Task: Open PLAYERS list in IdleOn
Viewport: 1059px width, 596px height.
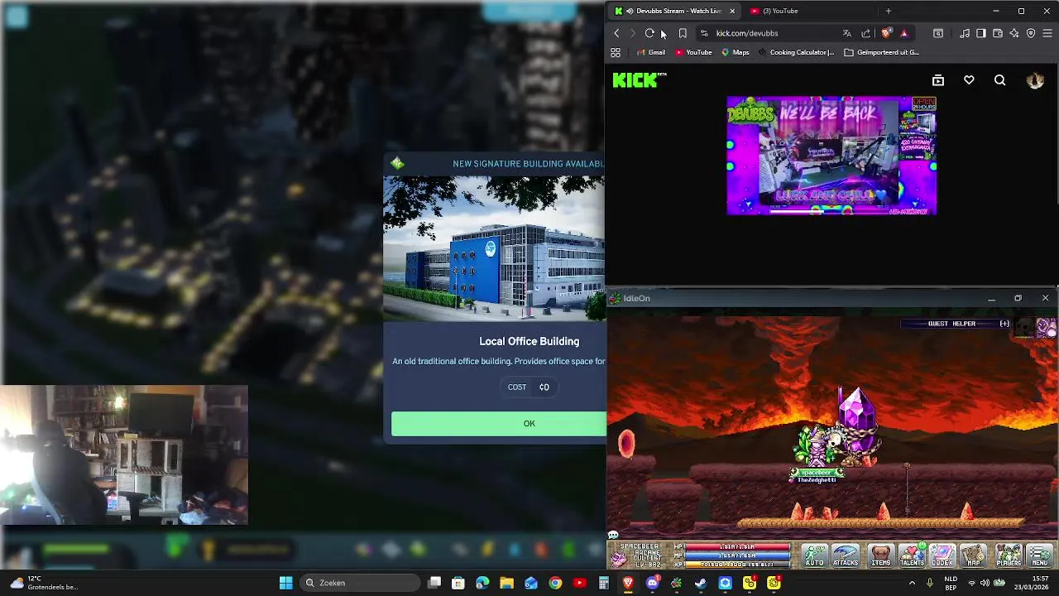Action: [x=1009, y=555]
